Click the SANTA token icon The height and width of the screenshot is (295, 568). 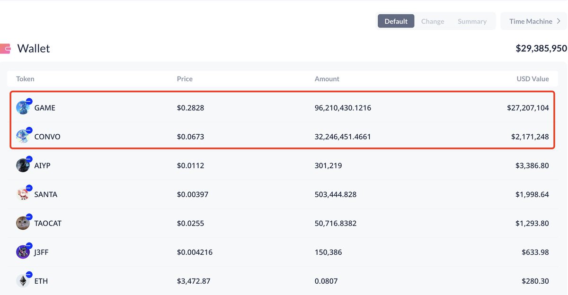tap(22, 194)
